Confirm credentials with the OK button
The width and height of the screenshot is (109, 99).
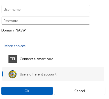tap(27, 91)
